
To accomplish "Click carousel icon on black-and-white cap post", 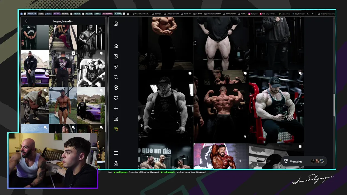I will tap(190, 73).
